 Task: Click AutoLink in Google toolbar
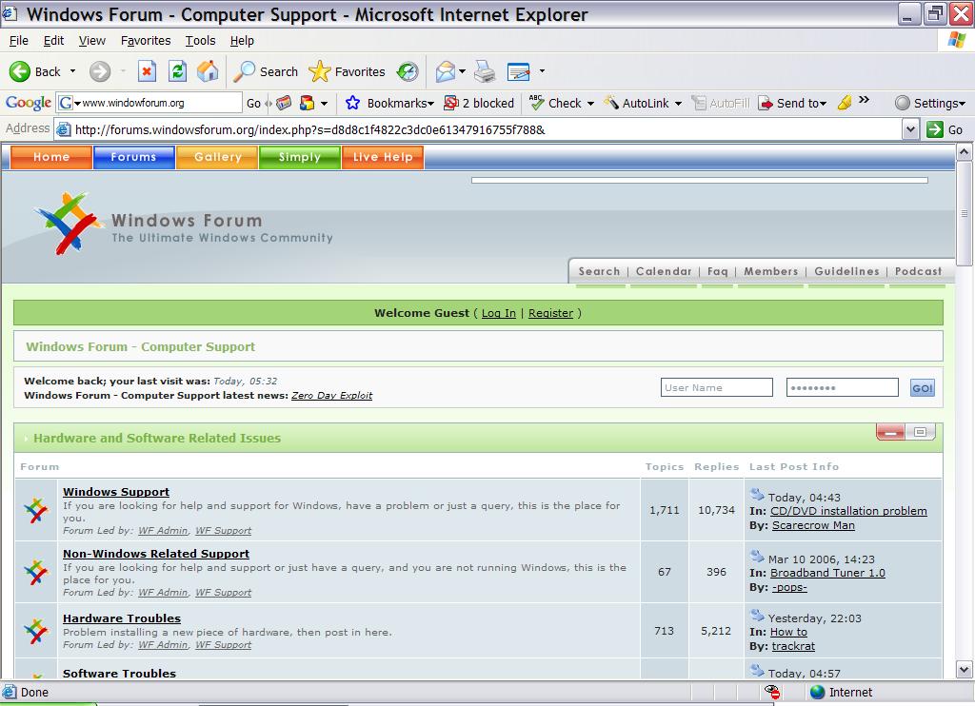coord(637,103)
